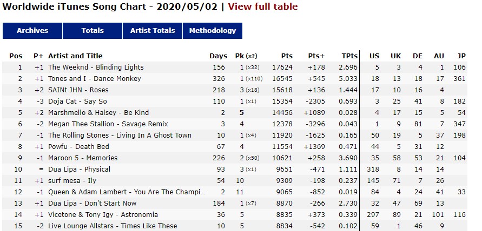Open the Methodology tab
Image resolution: width=482 pixels, height=231 pixels.
(x=213, y=31)
